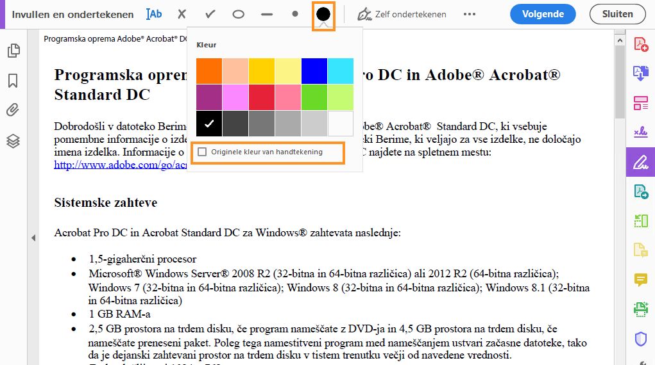
Task: Click the Zelf ondertekenen sign tool
Action: [x=402, y=14]
